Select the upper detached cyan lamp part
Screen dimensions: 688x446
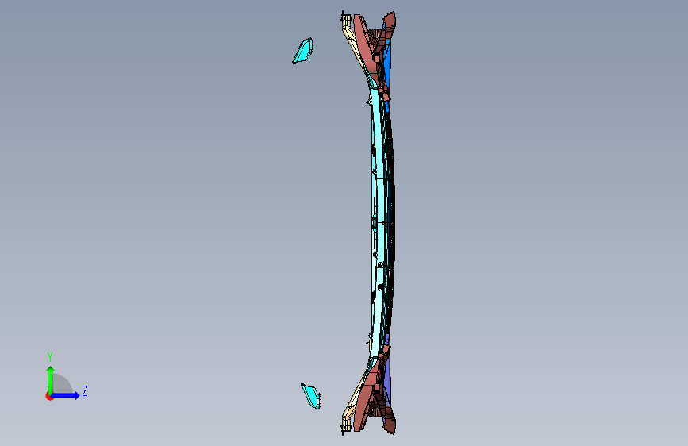click(x=303, y=52)
